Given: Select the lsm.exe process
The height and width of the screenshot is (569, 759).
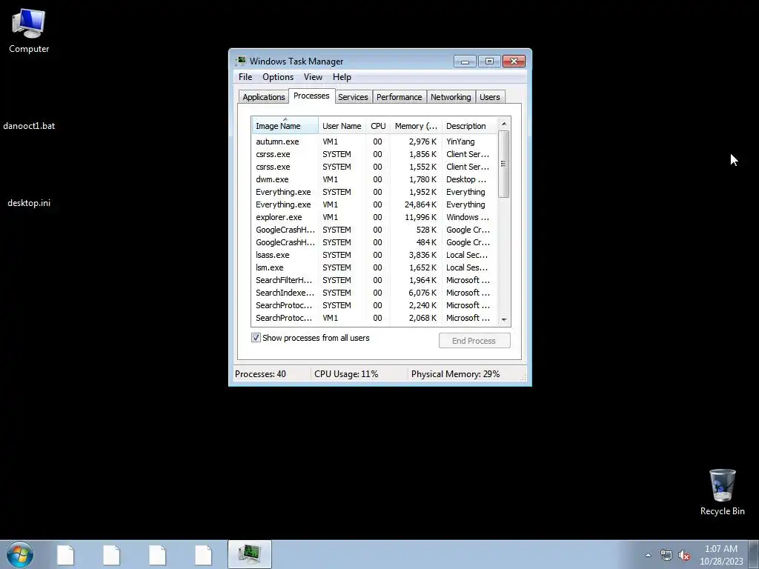Looking at the screenshot, I should coord(374,267).
